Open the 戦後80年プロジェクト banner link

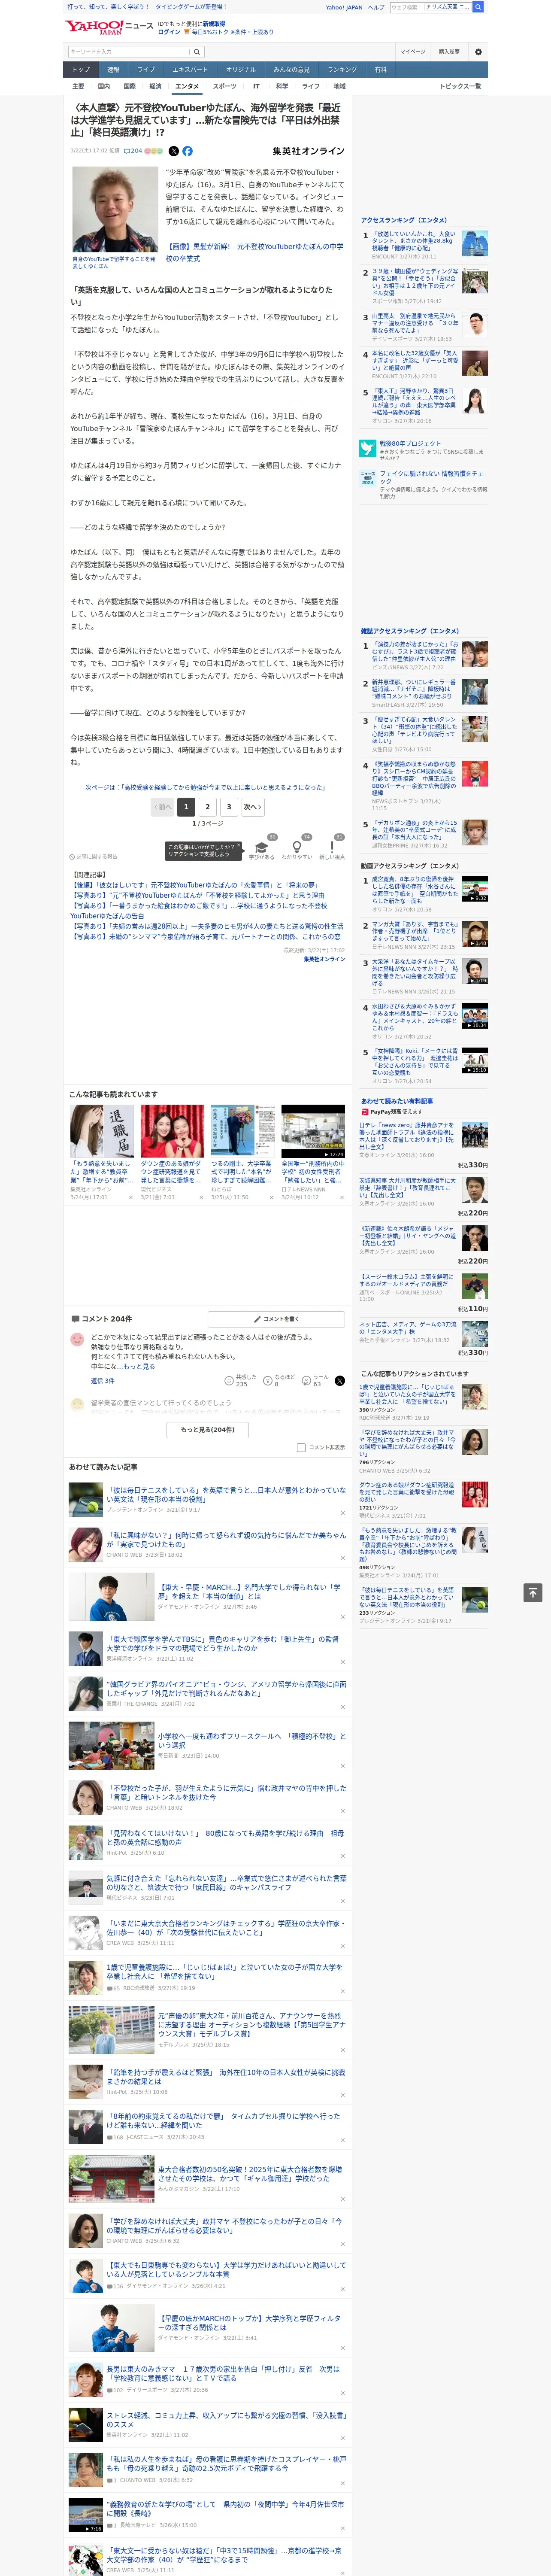(x=410, y=443)
